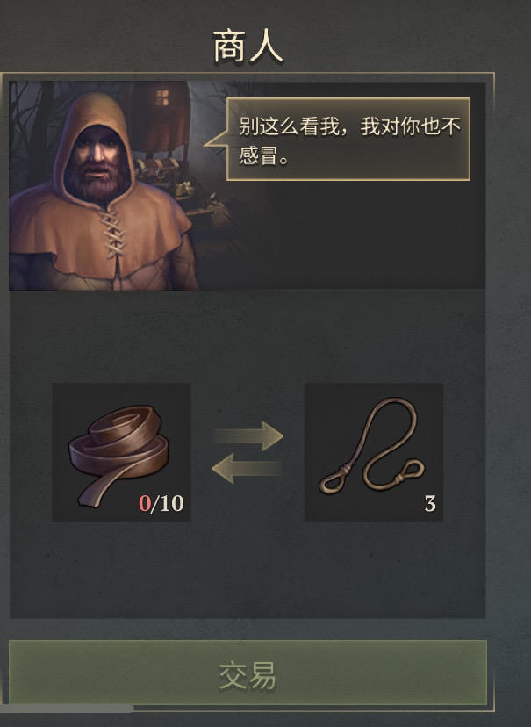The height and width of the screenshot is (727, 531).
Task: Click the leather item slot background
Action: (x=121, y=452)
